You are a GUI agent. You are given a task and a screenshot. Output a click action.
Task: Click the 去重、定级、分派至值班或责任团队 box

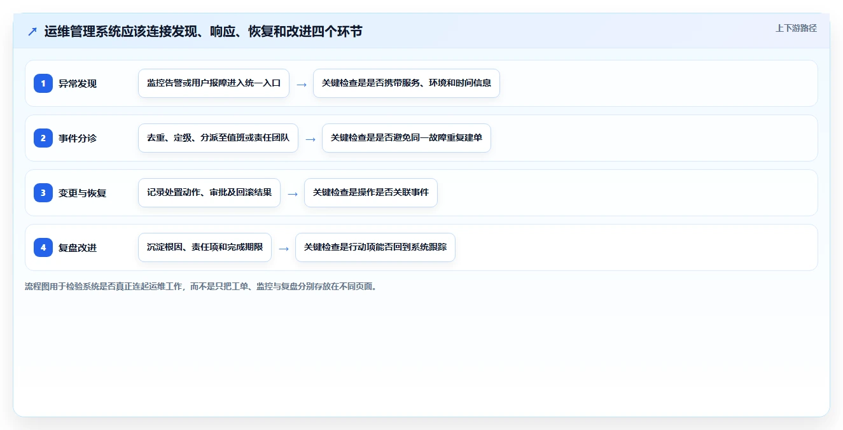tap(218, 138)
